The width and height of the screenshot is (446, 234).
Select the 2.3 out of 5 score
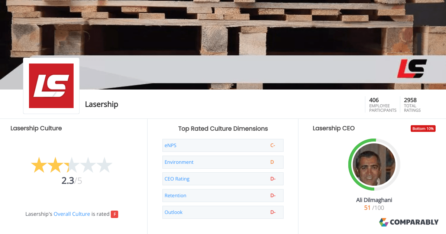71,180
